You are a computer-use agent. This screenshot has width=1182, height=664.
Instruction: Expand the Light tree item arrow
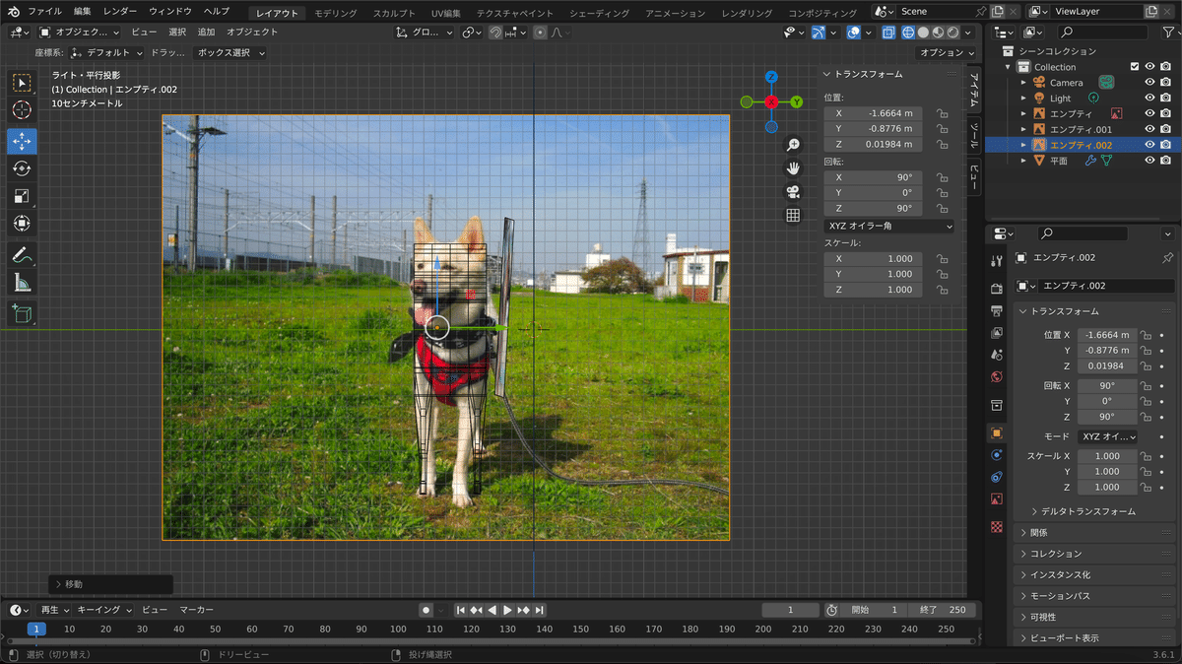pos(1023,99)
